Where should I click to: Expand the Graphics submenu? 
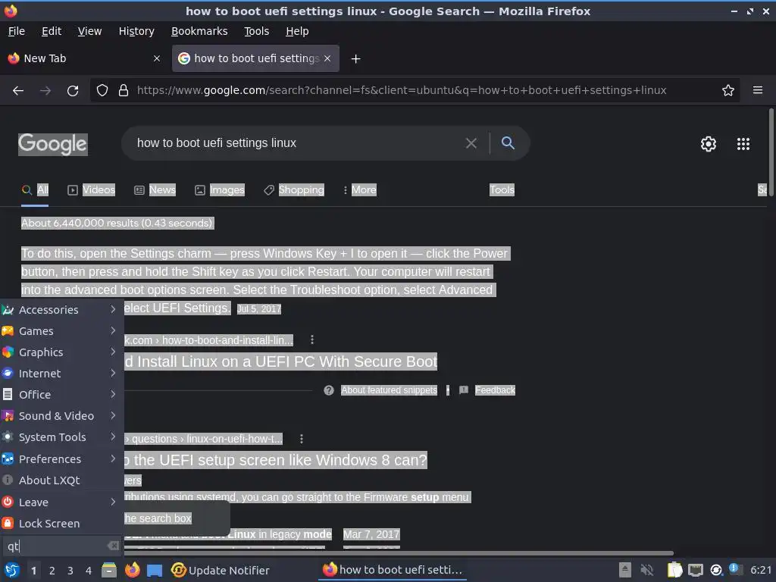[62, 352]
